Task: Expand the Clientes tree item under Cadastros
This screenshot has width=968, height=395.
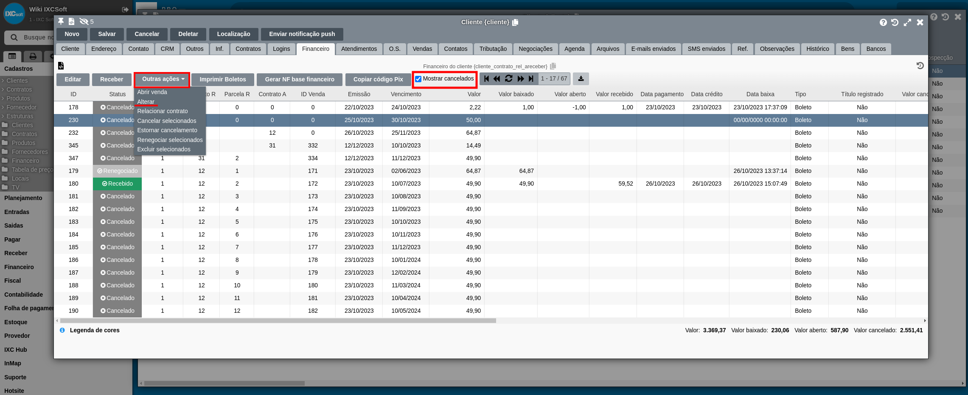Action: [x=17, y=81]
